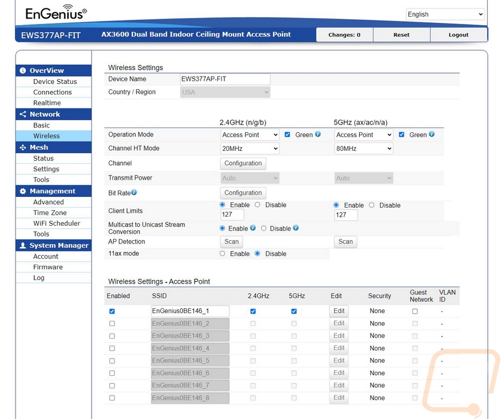Uncheck the 2.4GHz Green mode checkbox
Screen dimensions: 501x419
coord(287,135)
